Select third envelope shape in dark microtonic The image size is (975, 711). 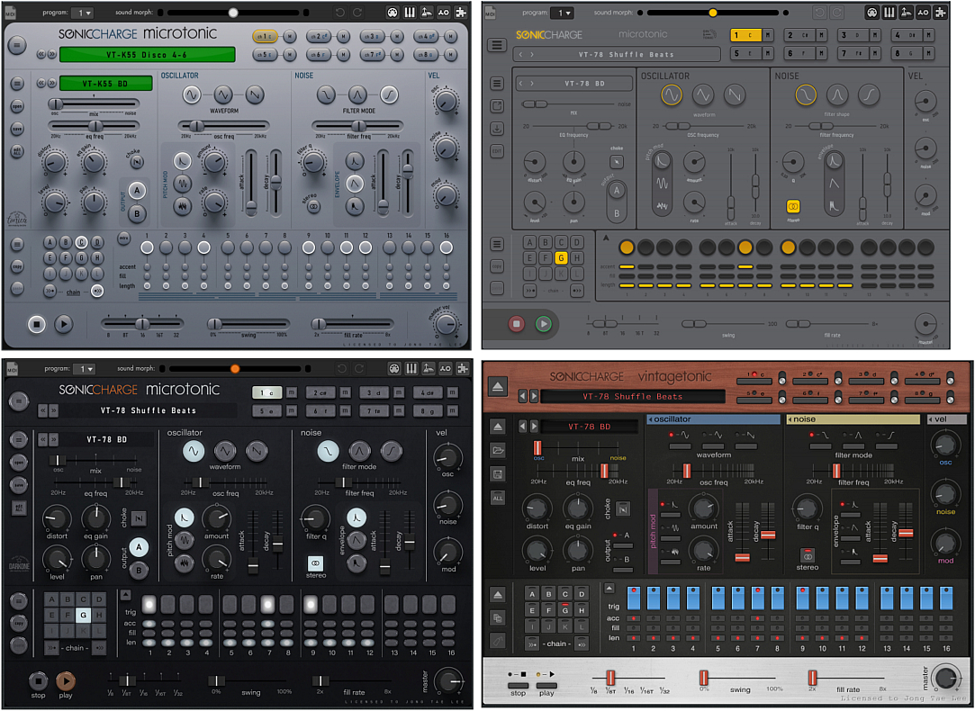pos(357,563)
